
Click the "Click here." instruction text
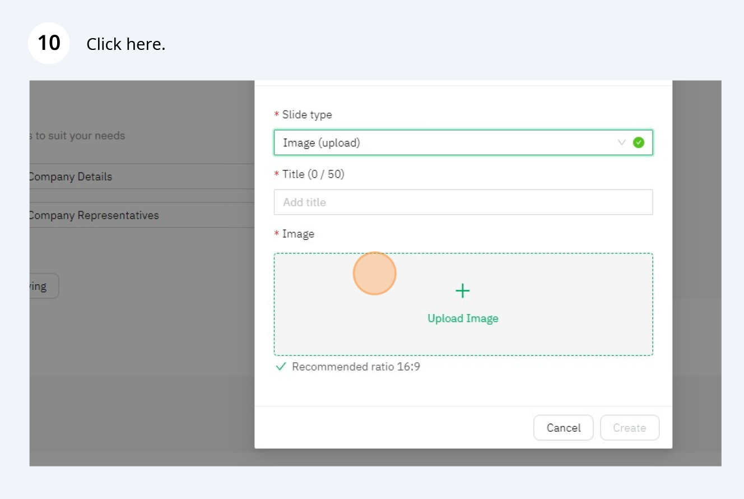pos(125,44)
